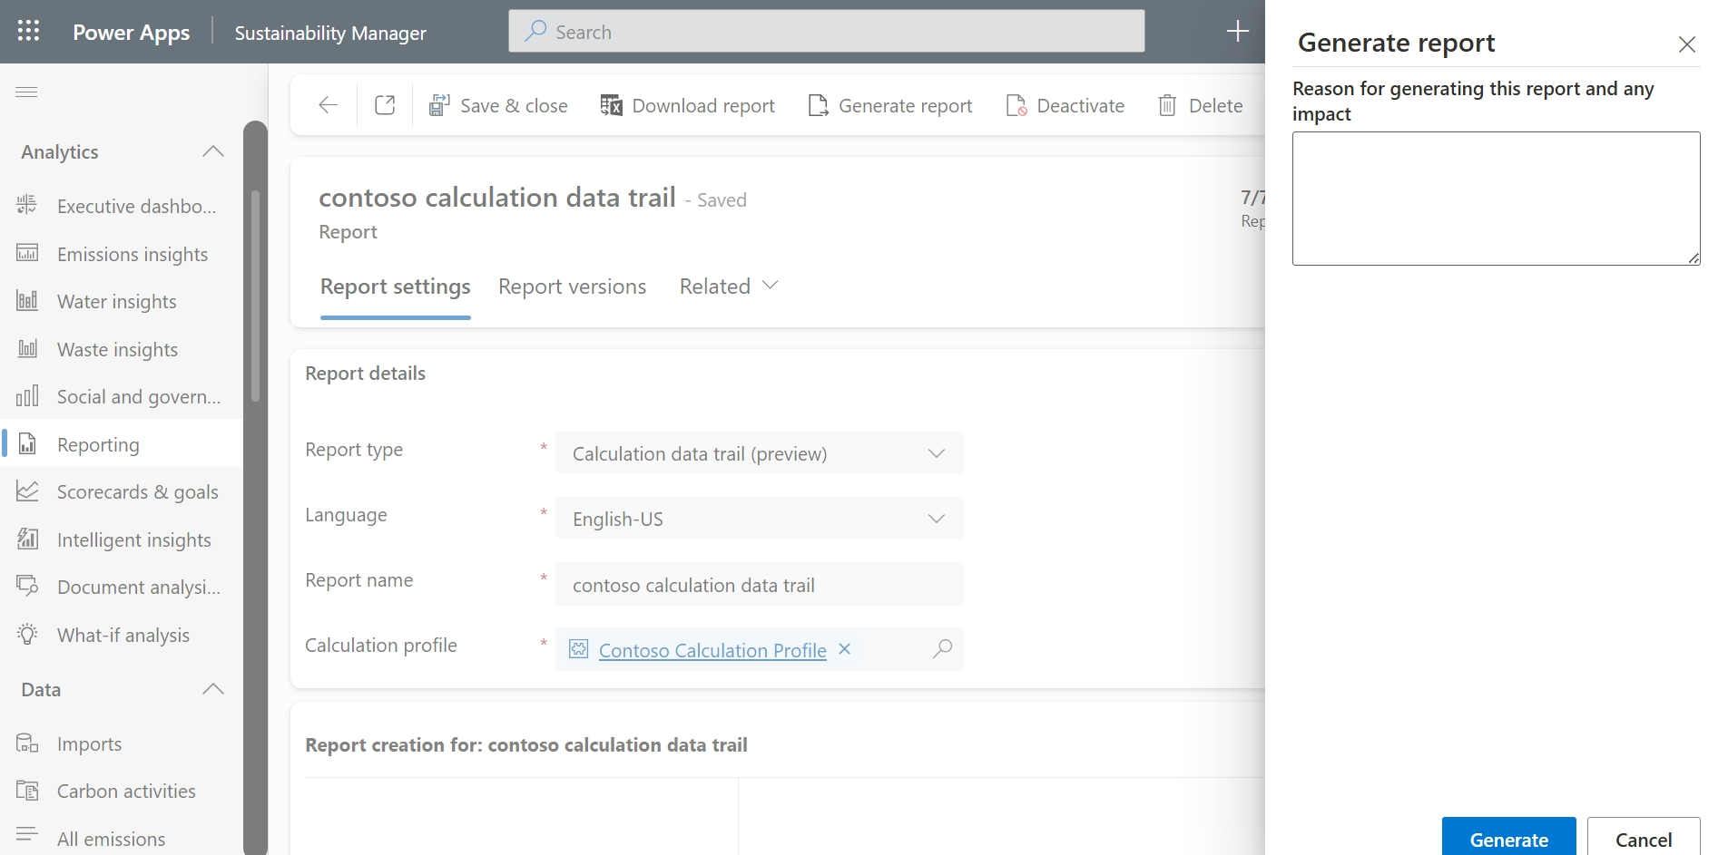This screenshot has width=1728, height=855.
Task: Click the Intelligent insights icon
Action: coord(27,539)
